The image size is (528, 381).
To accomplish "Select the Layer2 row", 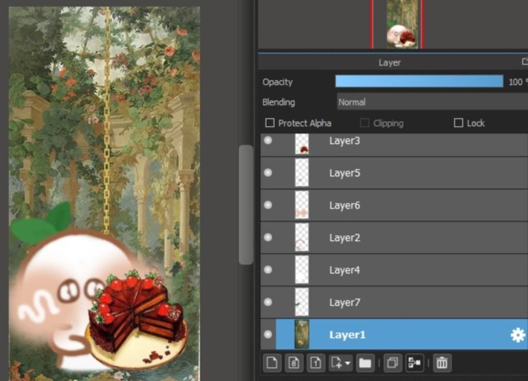I will (x=394, y=237).
